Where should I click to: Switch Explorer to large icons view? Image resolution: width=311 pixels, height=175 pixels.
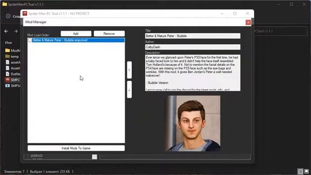(307, 171)
